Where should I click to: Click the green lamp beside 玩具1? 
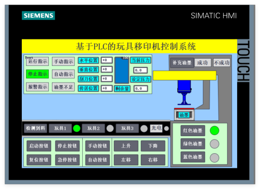point(76,128)
